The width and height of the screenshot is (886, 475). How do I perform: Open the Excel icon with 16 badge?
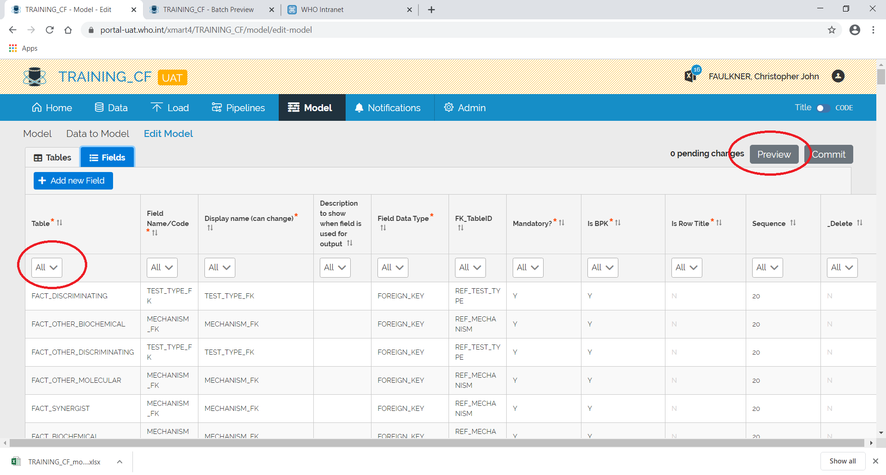click(692, 75)
